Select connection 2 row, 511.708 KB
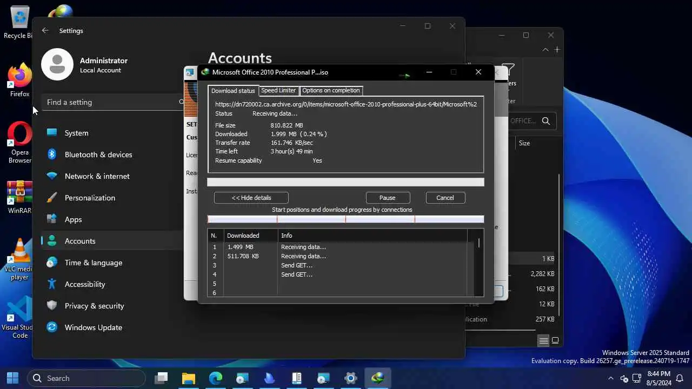 341,256
